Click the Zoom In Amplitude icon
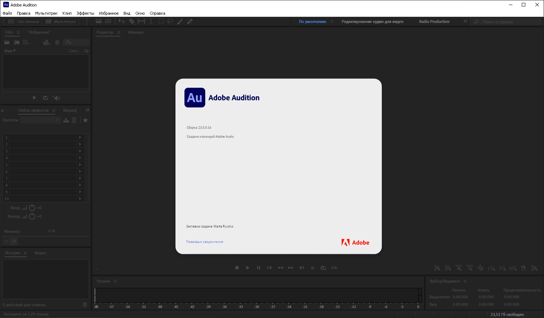The image size is (544, 318). pos(437,268)
